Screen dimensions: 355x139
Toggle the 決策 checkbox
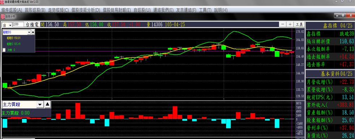point(4,50)
